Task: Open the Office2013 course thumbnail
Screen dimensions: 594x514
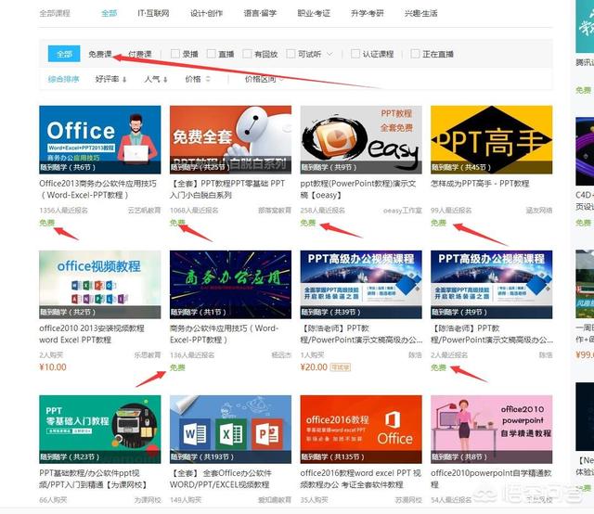Action: (100, 139)
